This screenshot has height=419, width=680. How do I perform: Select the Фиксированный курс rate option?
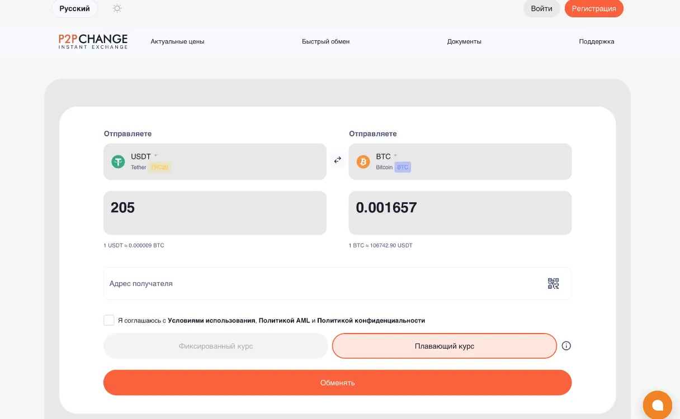pos(216,346)
